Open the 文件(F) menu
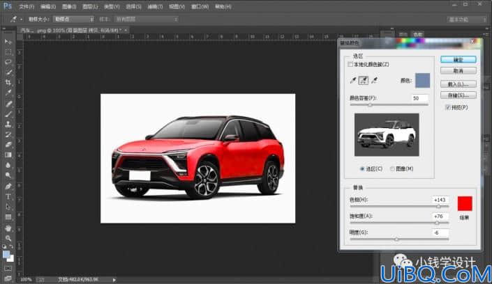Image resolution: width=492 pixels, height=284 pixels. (x=27, y=6)
